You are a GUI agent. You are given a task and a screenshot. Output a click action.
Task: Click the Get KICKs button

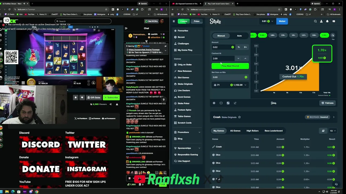[x=151, y=21]
